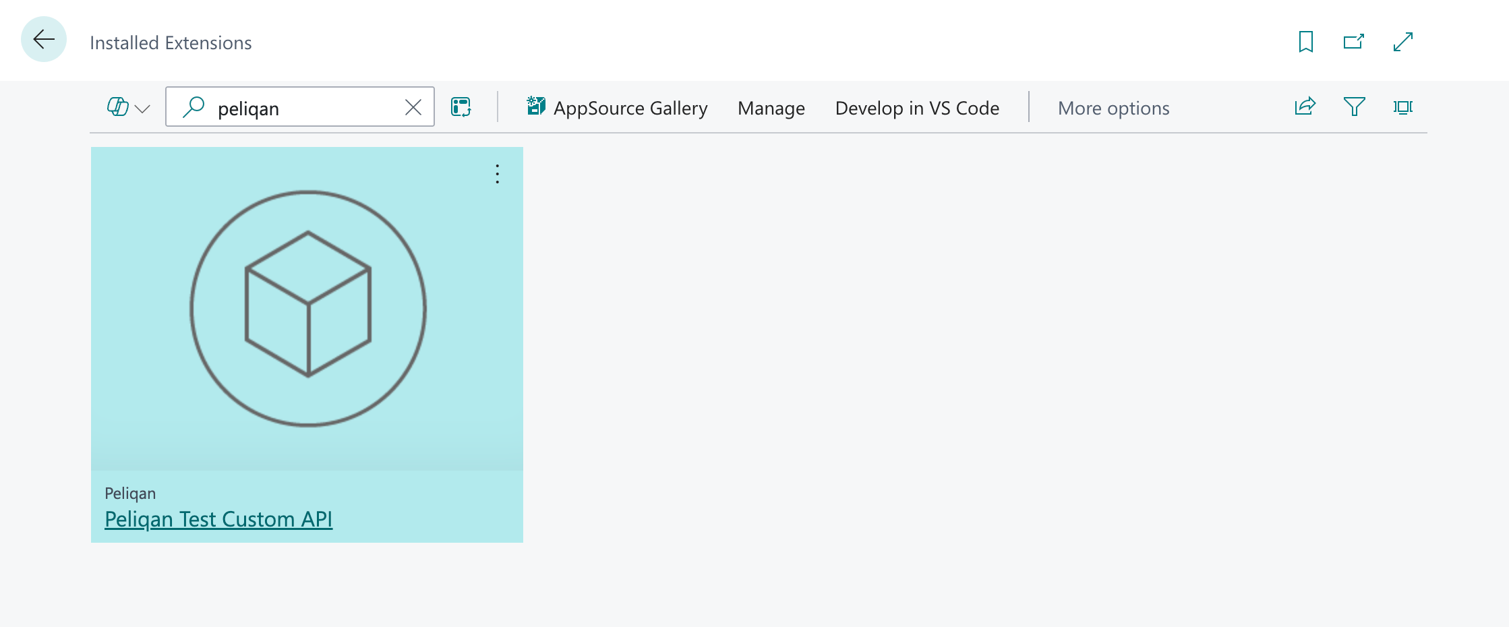Open the Manage menu
1509x627 pixels.
coord(771,108)
